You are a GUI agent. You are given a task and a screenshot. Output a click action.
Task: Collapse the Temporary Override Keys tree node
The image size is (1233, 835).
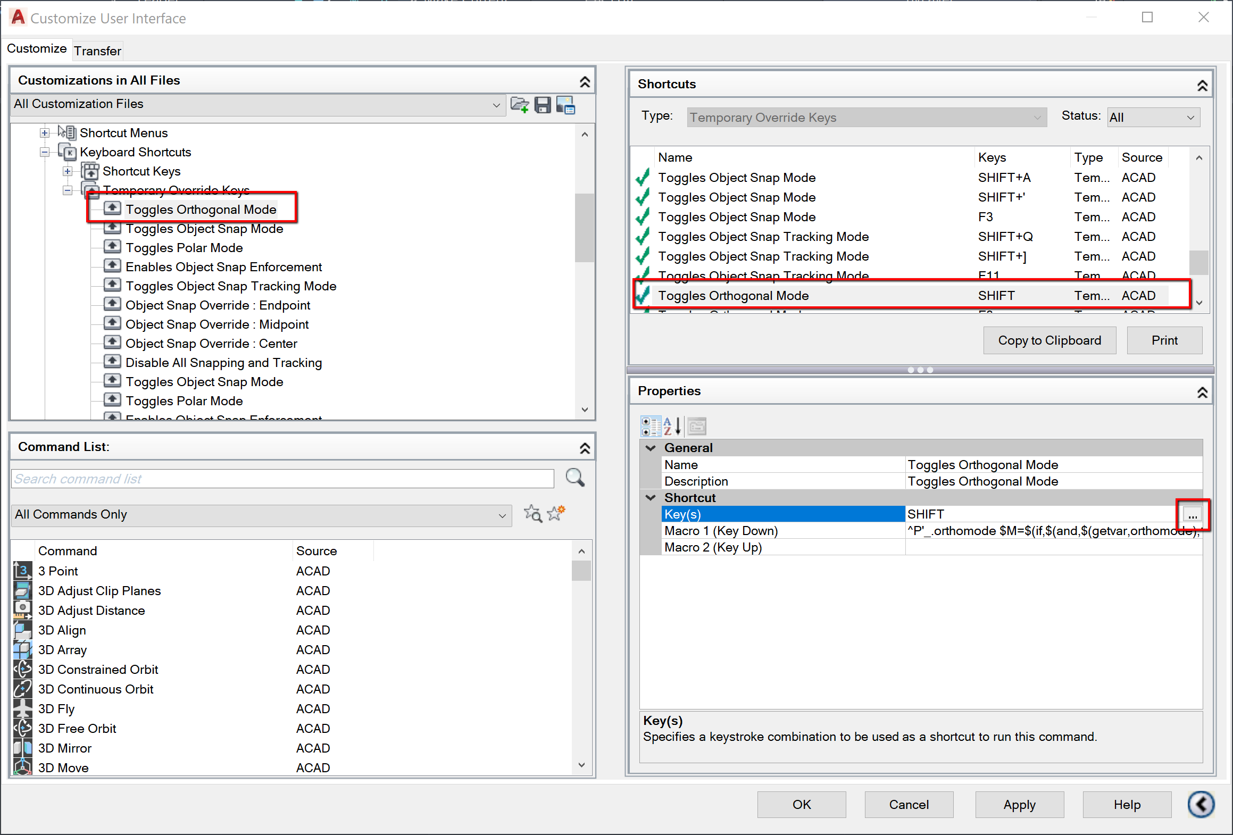pos(68,190)
